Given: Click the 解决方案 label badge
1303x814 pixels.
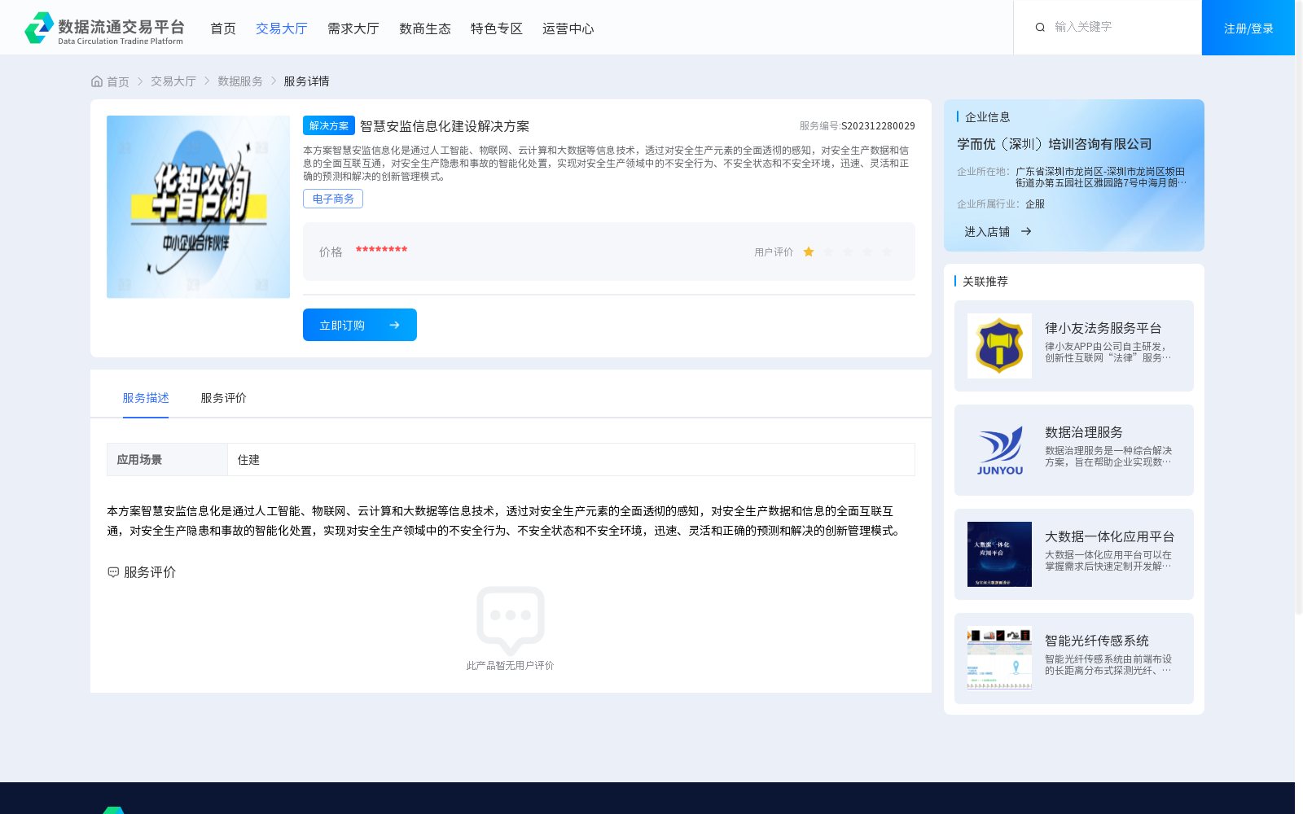Looking at the screenshot, I should (329, 125).
